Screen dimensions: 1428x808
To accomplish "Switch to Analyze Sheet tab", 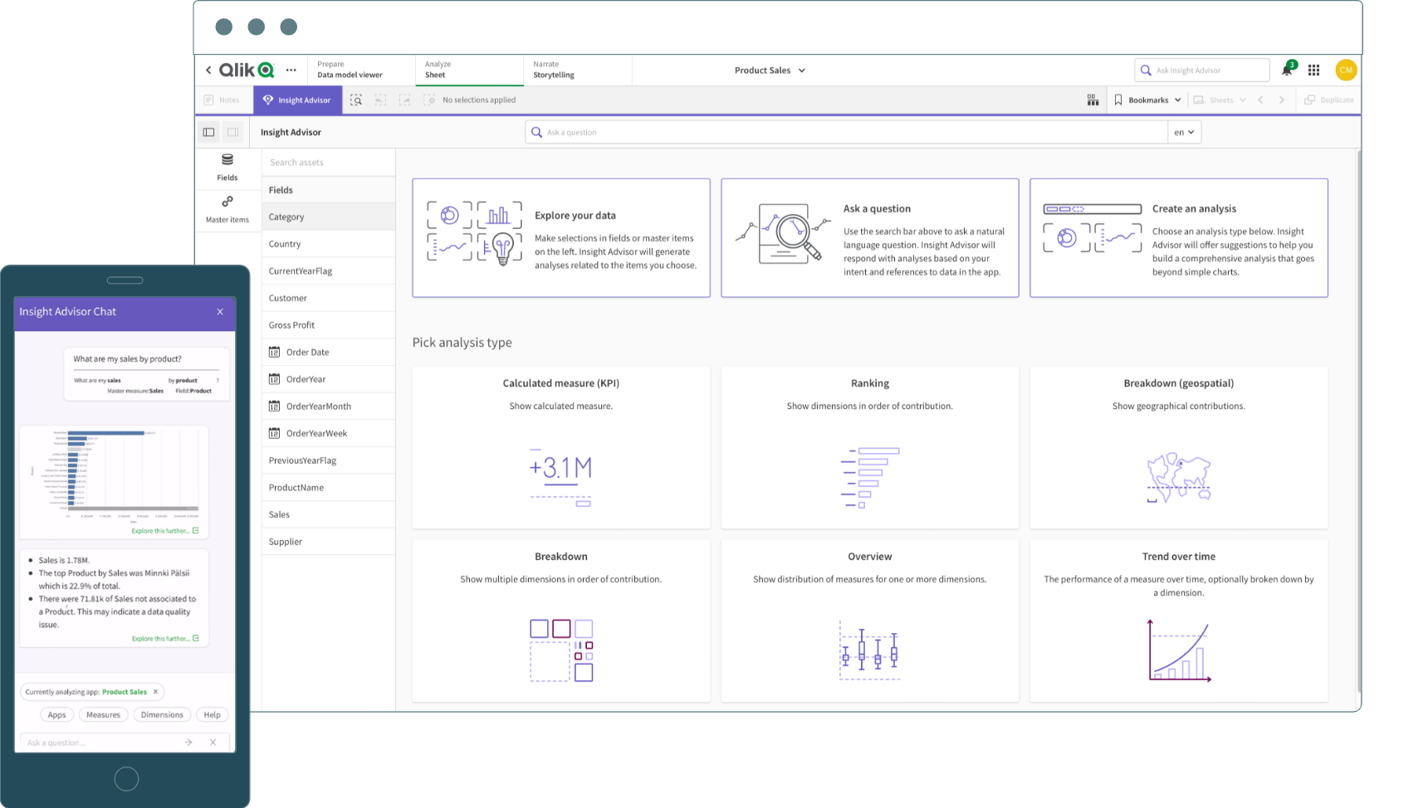I will (x=469, y=70).
